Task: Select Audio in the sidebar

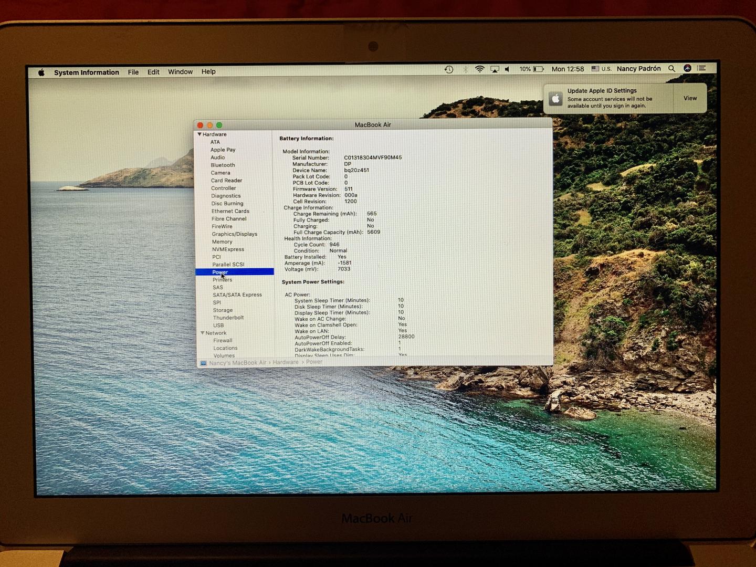Action: point(218,157)
